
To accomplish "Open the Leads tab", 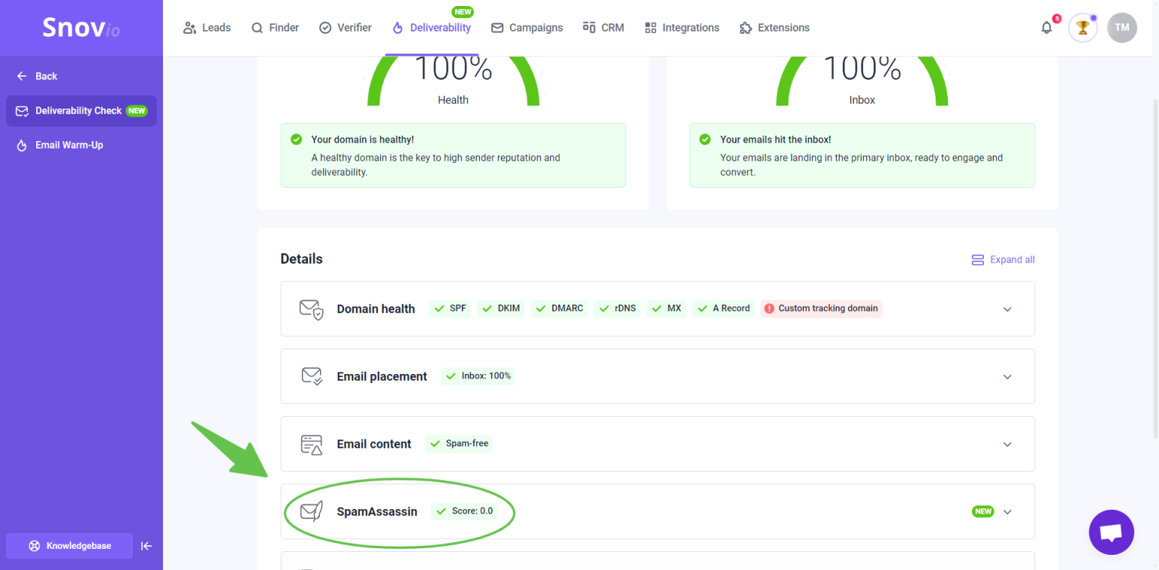I will pos(207,28).
